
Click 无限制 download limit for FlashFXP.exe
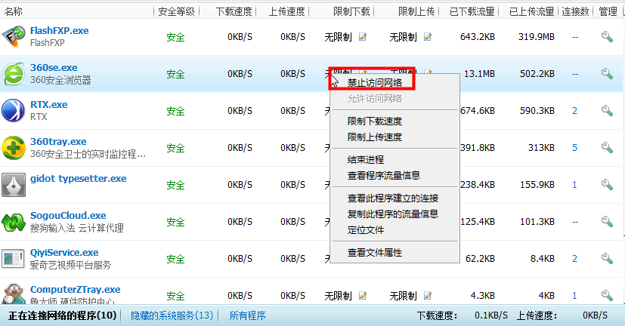point(338,37)
